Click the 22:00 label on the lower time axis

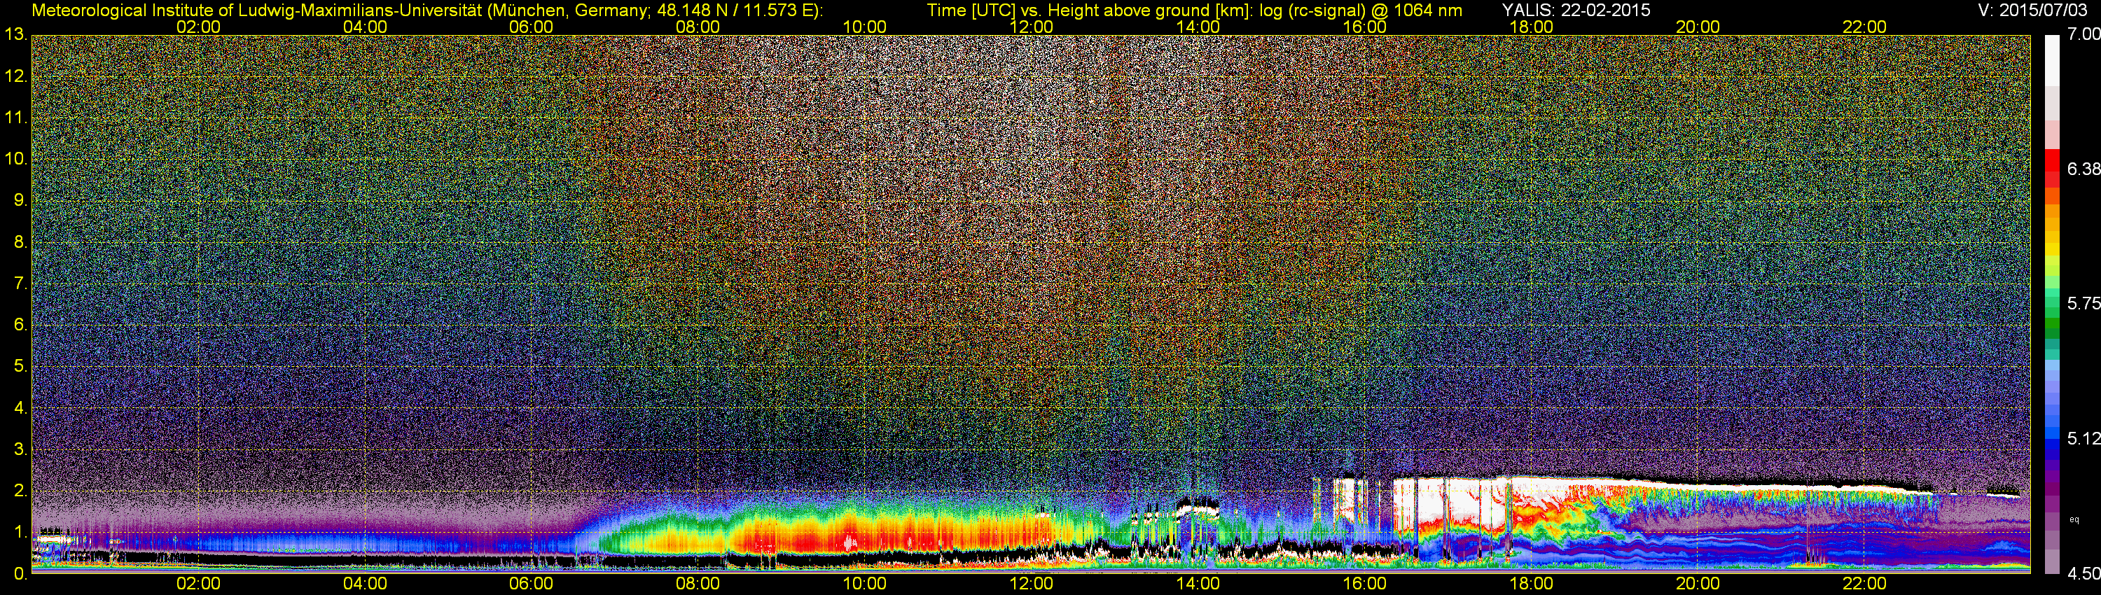pos(1864,584)
